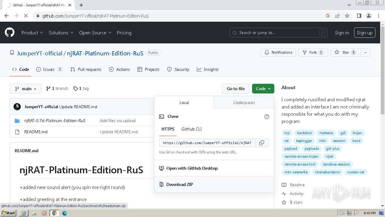Click the clone URL input field

207,143
